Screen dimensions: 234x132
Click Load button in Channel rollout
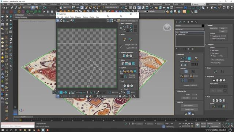(x=223, y=31)
